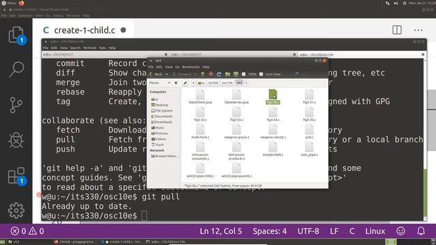Switch to GitHub taskbar window
The width and height of the screenshot is (436, 245).
tap(76, 242)
